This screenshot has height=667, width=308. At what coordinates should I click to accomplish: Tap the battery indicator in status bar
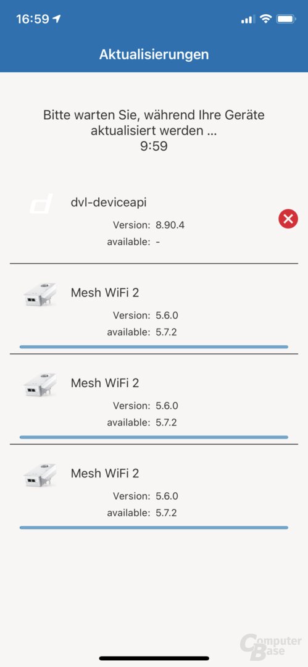286,19
